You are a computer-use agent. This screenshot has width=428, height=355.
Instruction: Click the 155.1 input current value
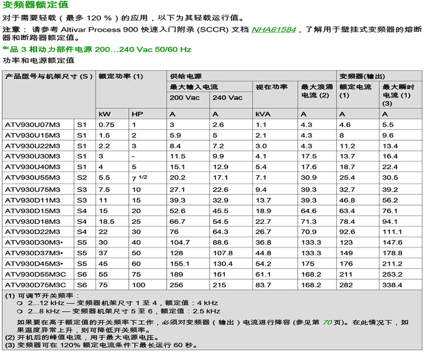(x=179, y=264)
